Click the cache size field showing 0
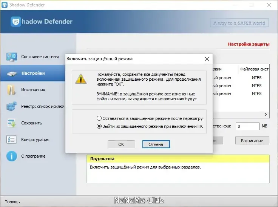Viewport: 278px width, 207px height. click(247, 126)
